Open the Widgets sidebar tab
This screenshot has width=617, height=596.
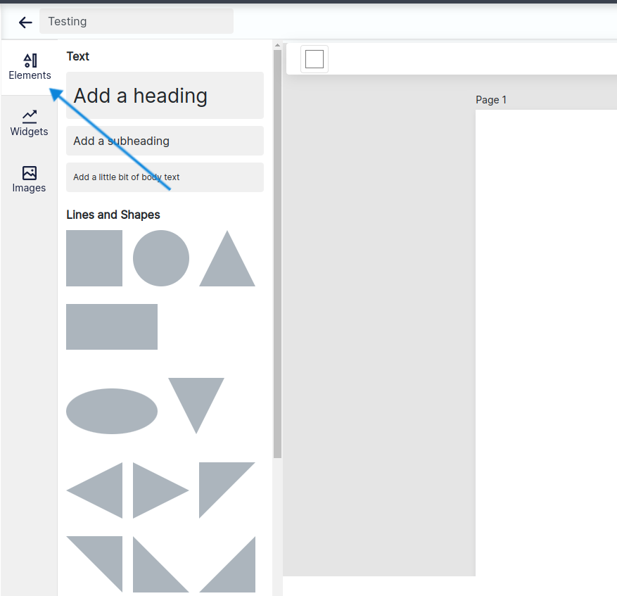(29, 123)
